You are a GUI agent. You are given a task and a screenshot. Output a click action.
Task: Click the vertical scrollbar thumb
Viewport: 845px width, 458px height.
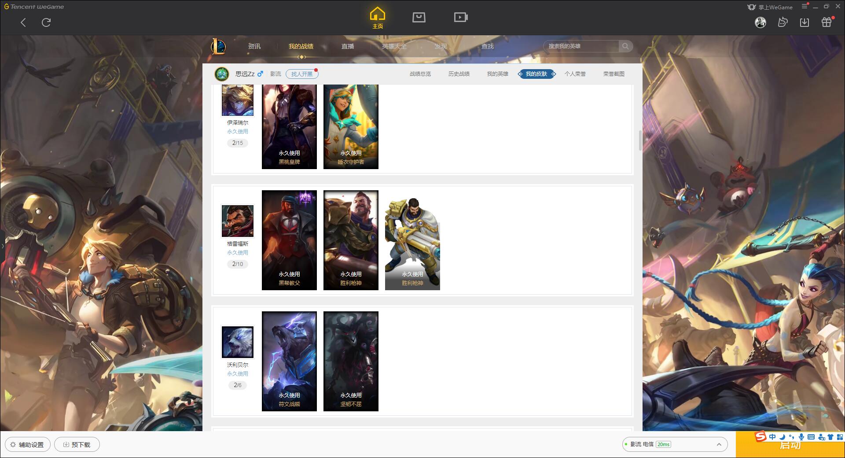(640, 141)
